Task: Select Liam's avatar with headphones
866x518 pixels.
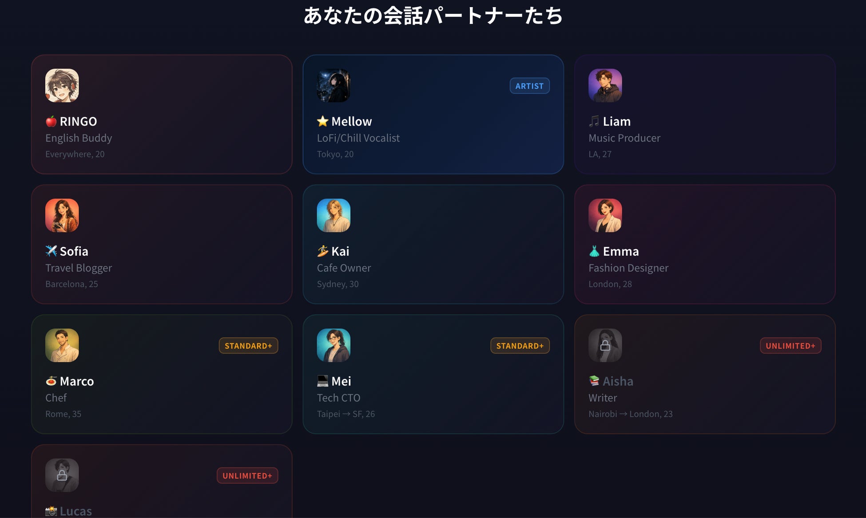Action: point(605,86)
